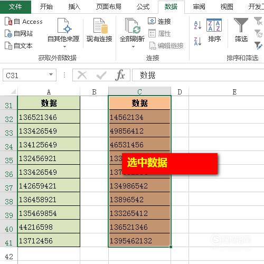Select cell with 136521346 in column A

49,117
